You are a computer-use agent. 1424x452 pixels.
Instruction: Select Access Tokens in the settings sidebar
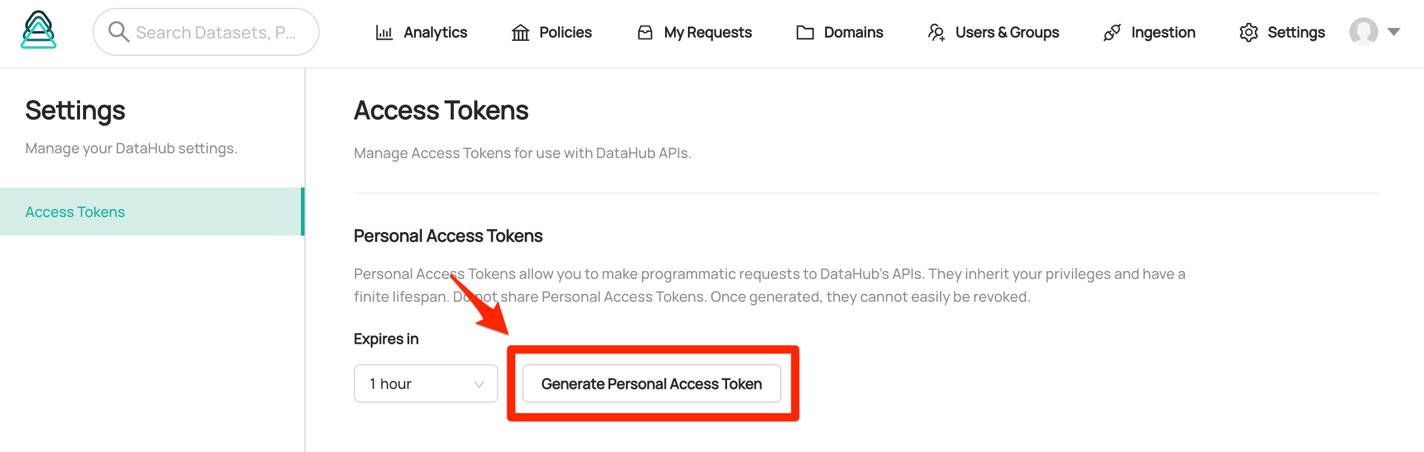point(75,212)
